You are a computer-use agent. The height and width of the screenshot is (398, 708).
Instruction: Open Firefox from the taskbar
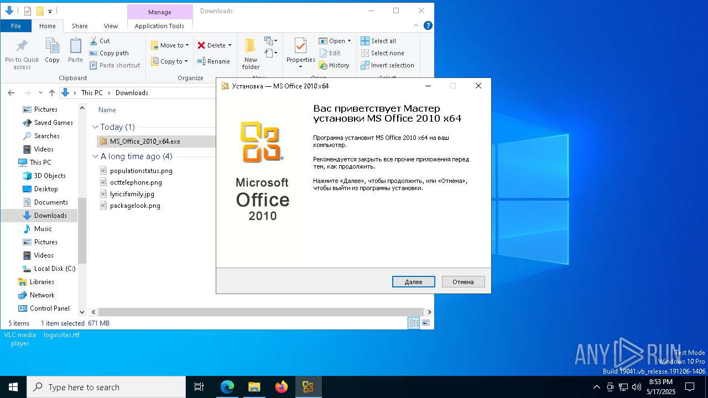tap(282, 387)
